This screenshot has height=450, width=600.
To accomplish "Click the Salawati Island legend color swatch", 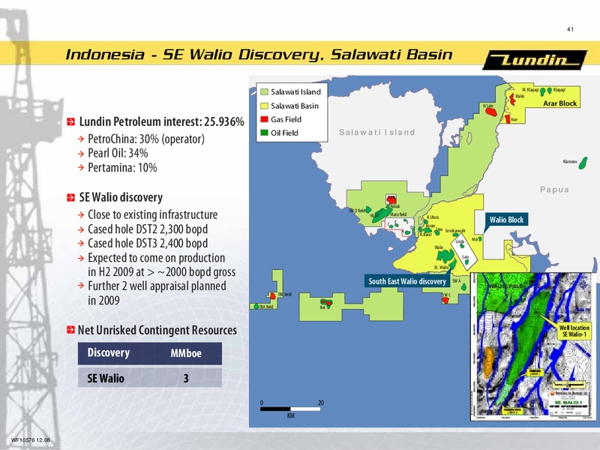I will pos(264,91).
